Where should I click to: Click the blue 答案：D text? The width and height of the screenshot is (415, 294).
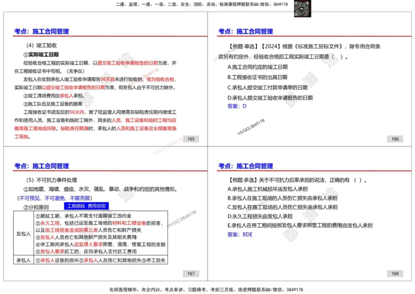point(237,106)
